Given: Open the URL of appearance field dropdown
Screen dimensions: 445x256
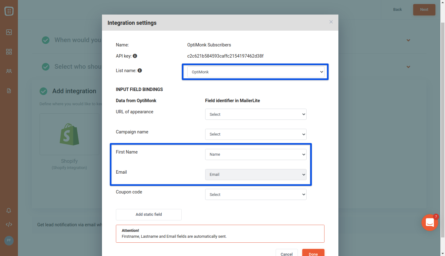Looking at the screenshot, I should click(x=256, y=114).
